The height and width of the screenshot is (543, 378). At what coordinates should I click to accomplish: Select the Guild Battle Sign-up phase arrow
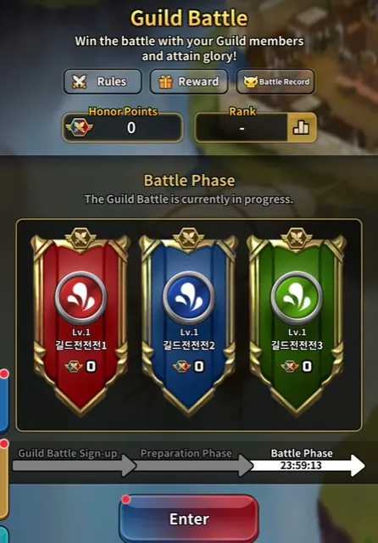(75, 466)
